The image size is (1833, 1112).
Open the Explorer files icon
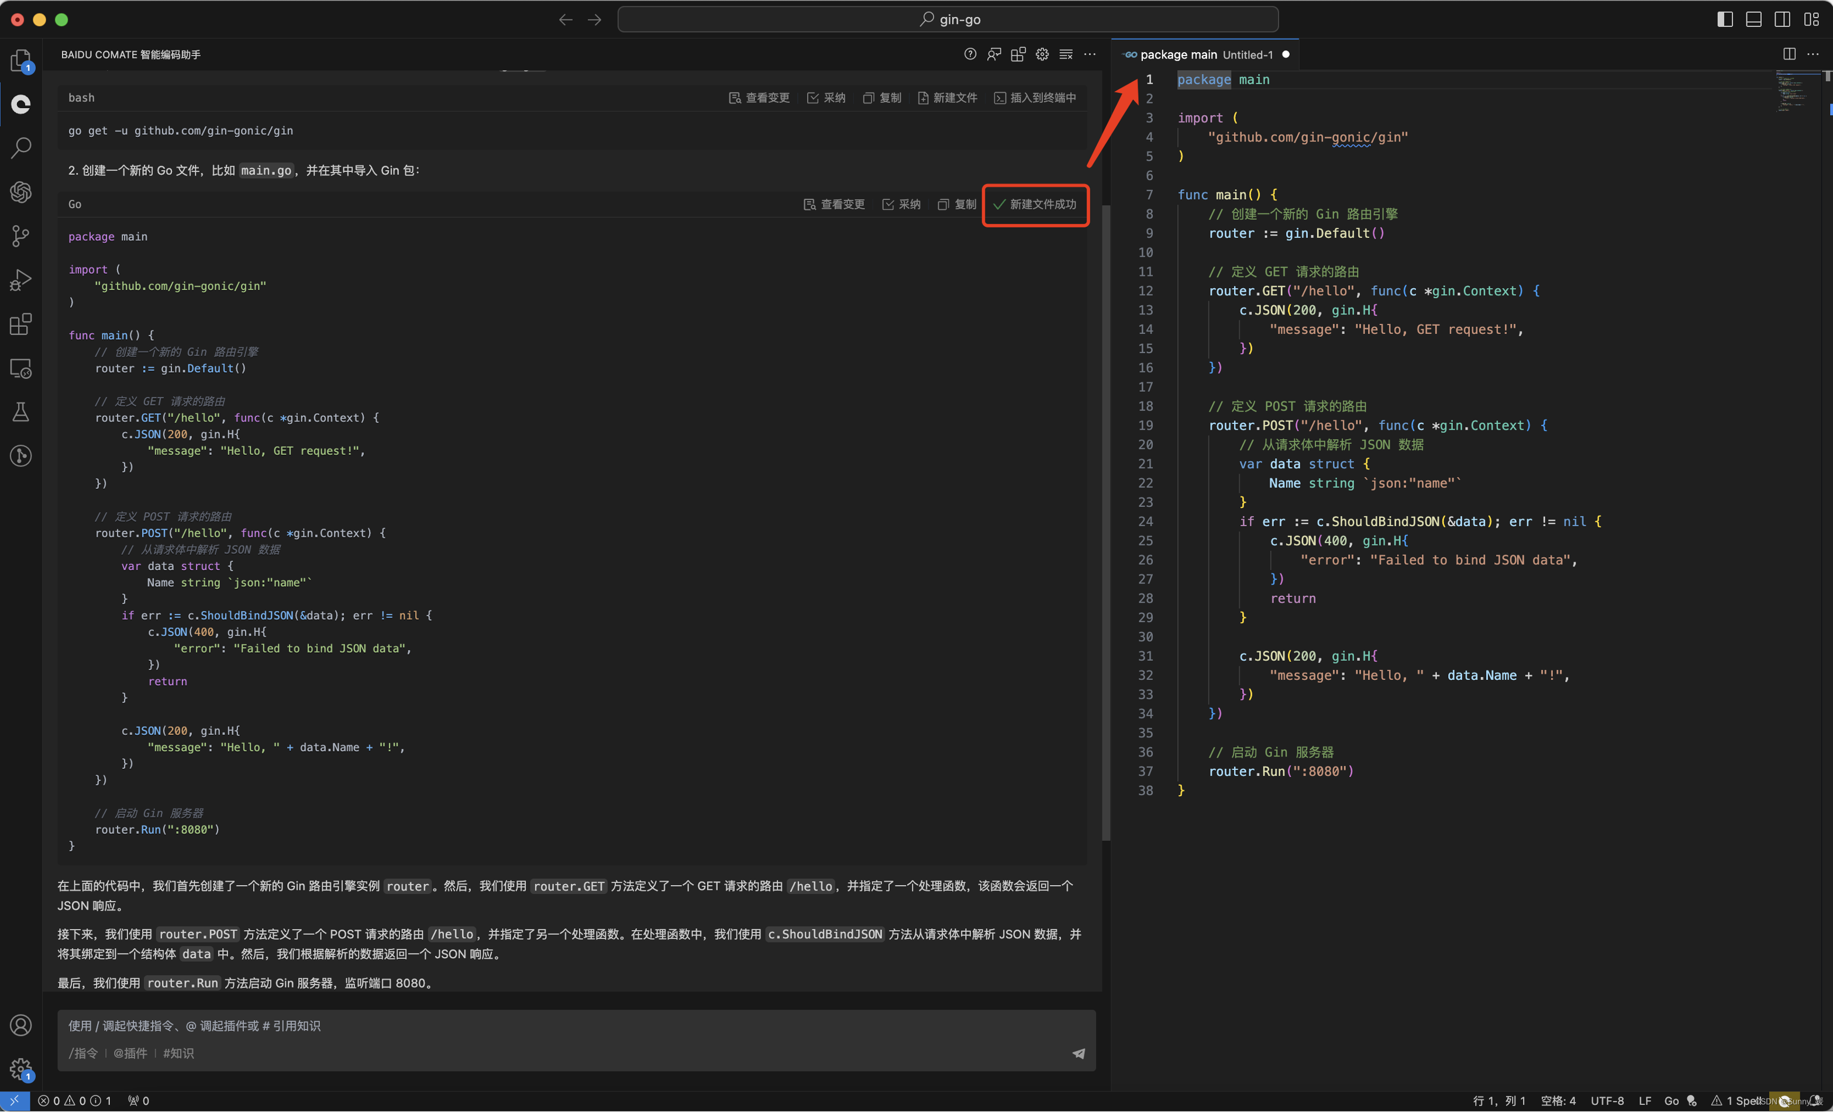tap(21, 60)
